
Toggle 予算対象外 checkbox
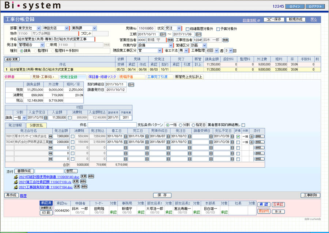pyautogui.click(x=218, y=29)
